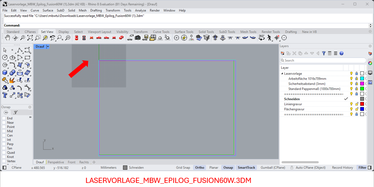This screenshot has height=187, width=374.
Task: Click the Record History button
Action: [x=342, y=168]
